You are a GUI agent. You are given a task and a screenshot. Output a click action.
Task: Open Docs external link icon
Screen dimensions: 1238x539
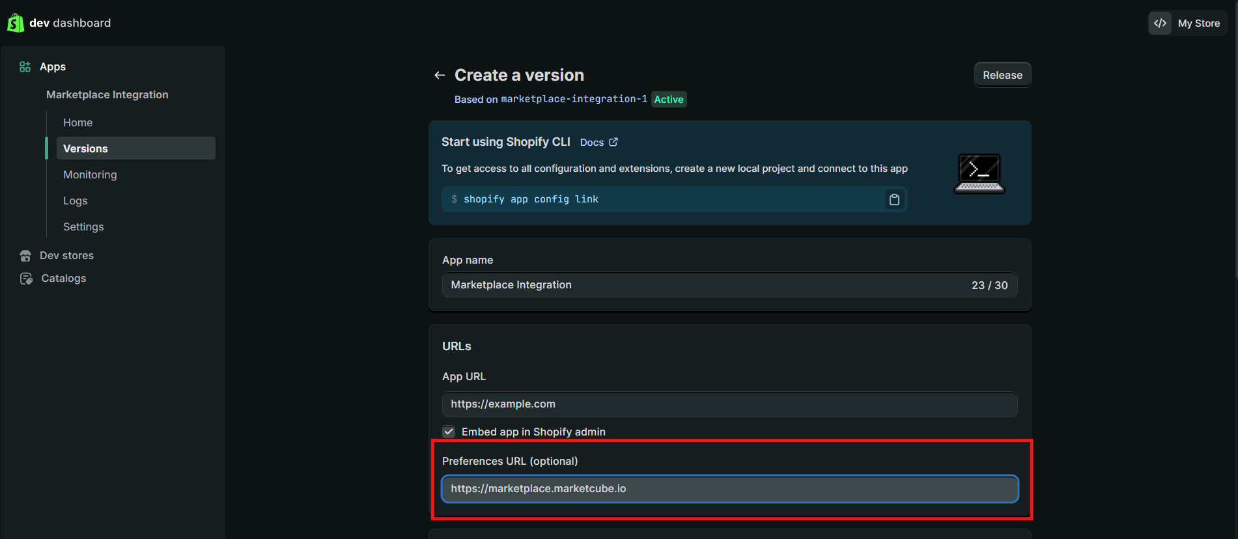coord(613,142)
